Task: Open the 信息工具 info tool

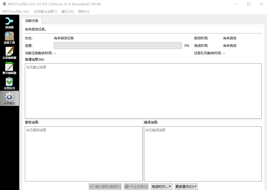Action: pyautogui.click(x=9, y=38)
